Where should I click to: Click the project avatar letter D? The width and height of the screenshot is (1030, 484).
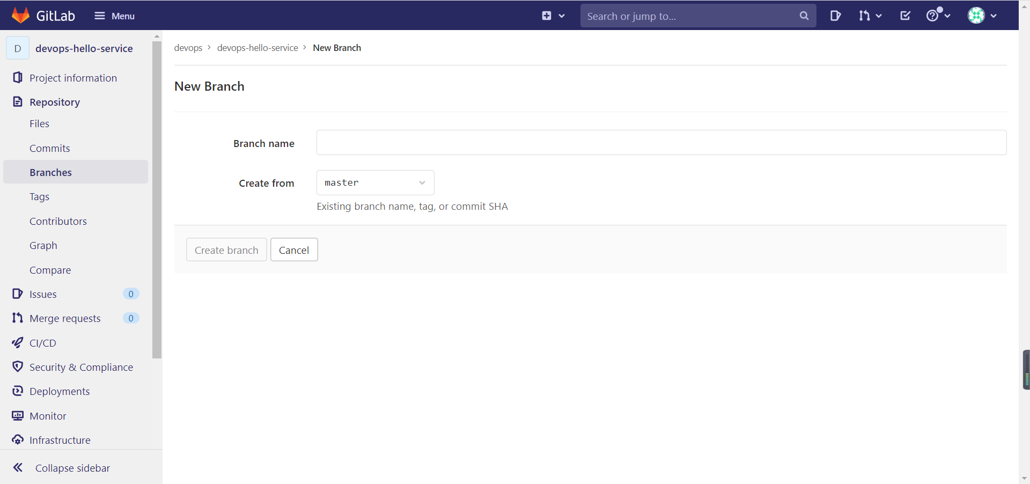click(x=18, y=48)
